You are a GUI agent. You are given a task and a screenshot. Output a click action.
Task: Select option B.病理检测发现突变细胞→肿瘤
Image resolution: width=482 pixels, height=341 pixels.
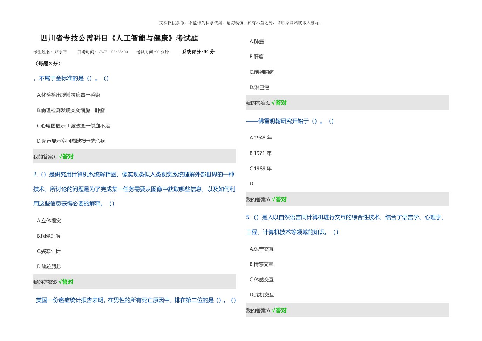click(71, 110)
